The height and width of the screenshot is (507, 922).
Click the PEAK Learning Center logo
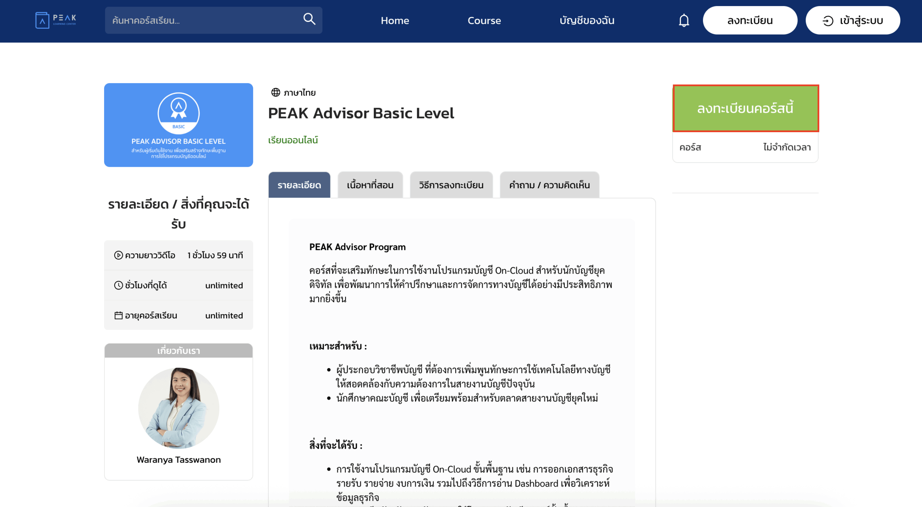coord(55,20)
